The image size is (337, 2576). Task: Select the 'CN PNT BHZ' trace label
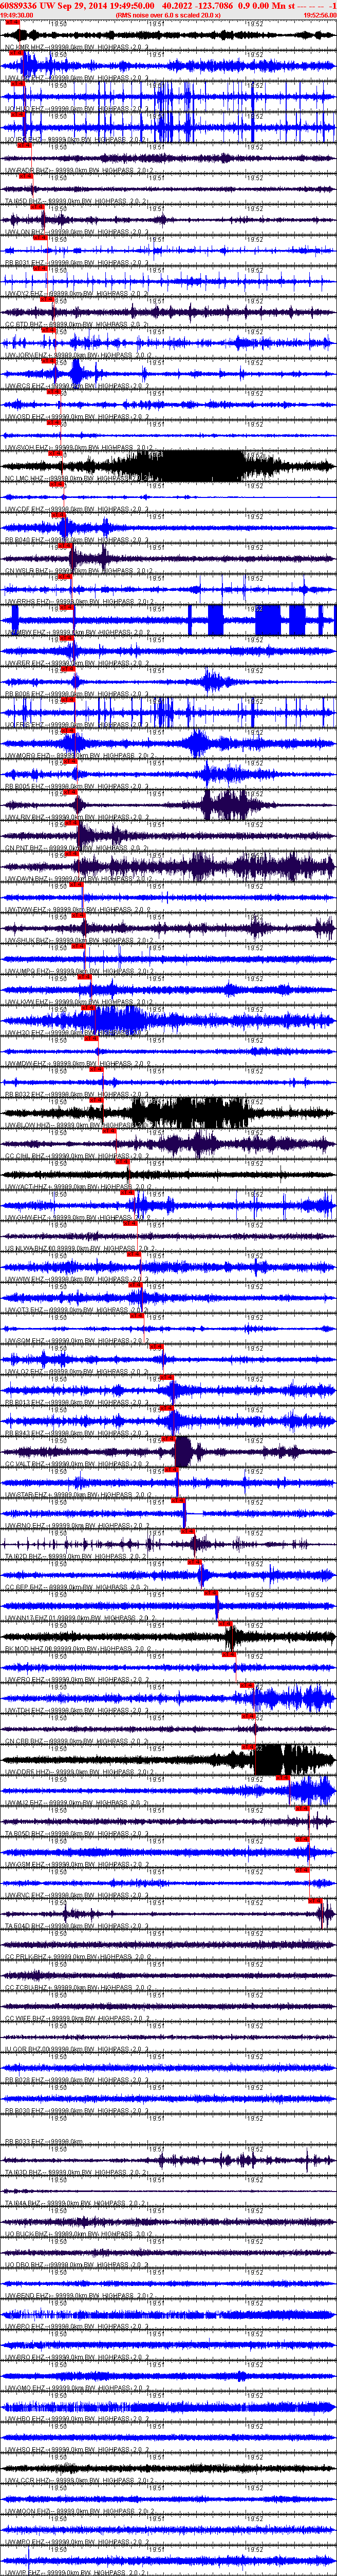pos(24,848)
